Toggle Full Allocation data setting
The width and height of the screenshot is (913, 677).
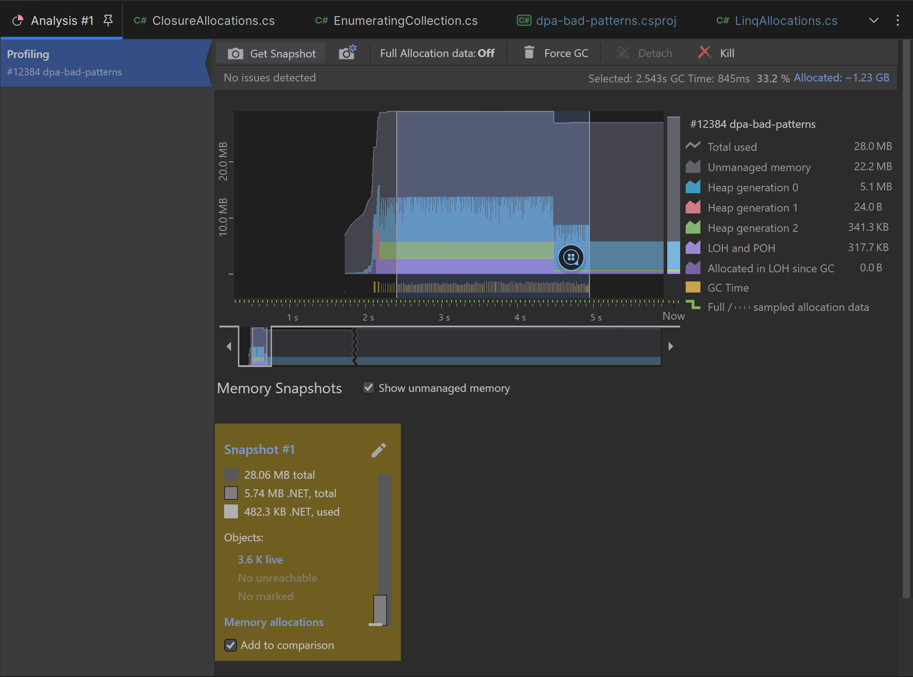[437, 53]
